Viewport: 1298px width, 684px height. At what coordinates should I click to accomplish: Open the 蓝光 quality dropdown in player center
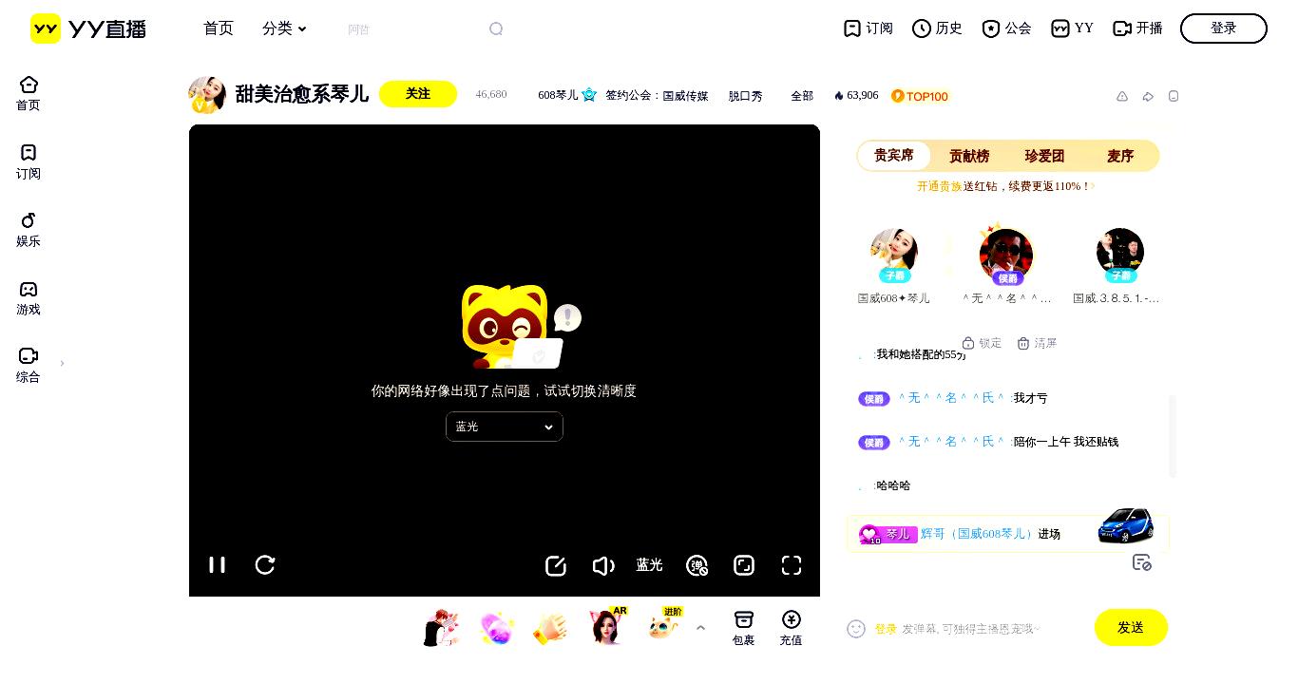[x=505, y=427]
